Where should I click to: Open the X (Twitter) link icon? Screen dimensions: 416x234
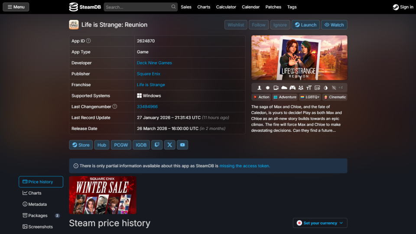[169, 145]
